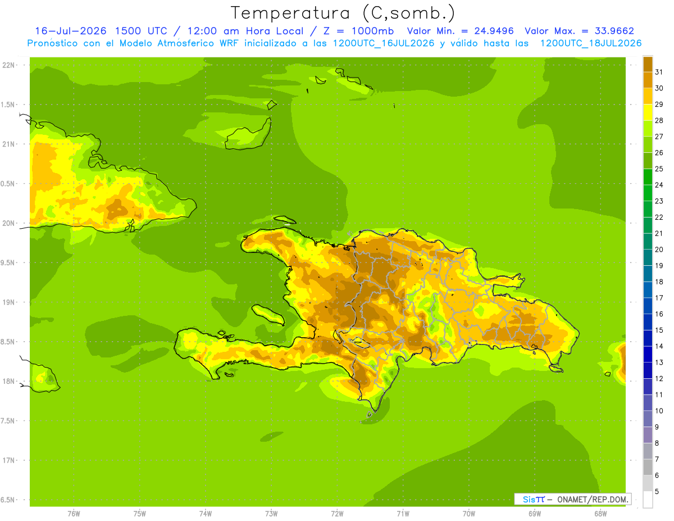Click the legend value "27"

659,136
